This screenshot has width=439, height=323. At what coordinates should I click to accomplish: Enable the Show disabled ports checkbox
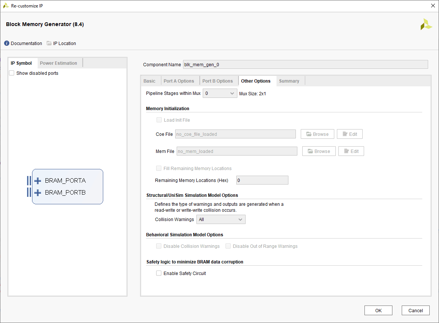12,73
